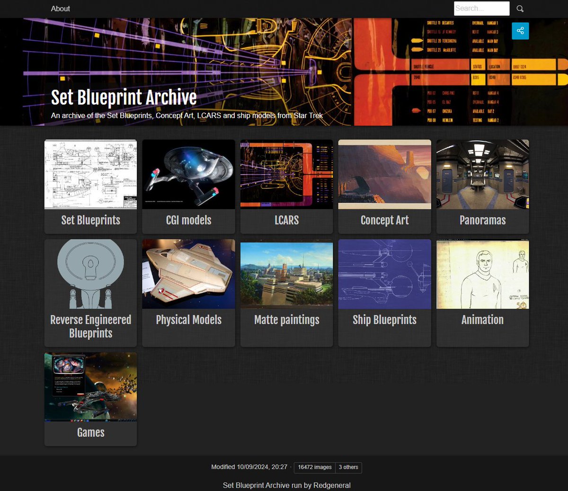Click the Modified 10/09/2024 date text
568x491 pixels.
pos(249,467)
